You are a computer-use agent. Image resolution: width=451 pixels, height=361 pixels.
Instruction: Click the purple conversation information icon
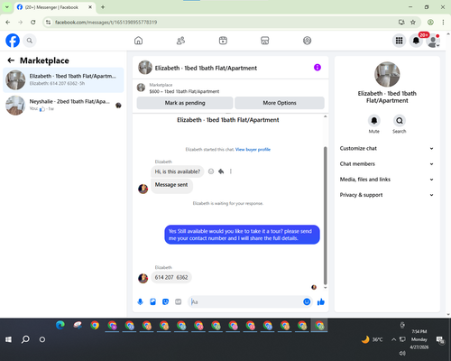318,68
